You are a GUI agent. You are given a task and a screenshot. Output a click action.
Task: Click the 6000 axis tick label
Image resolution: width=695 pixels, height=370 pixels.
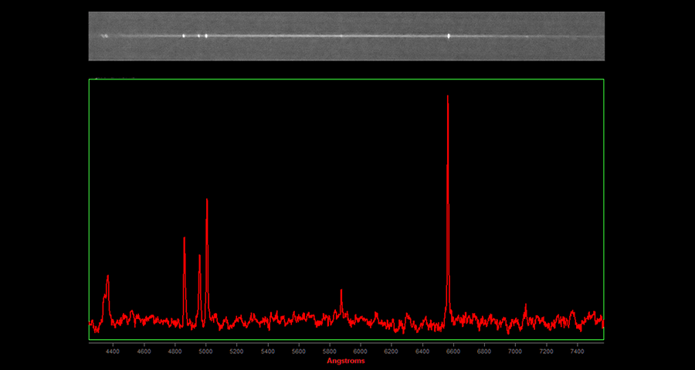[x=361, y=351]
